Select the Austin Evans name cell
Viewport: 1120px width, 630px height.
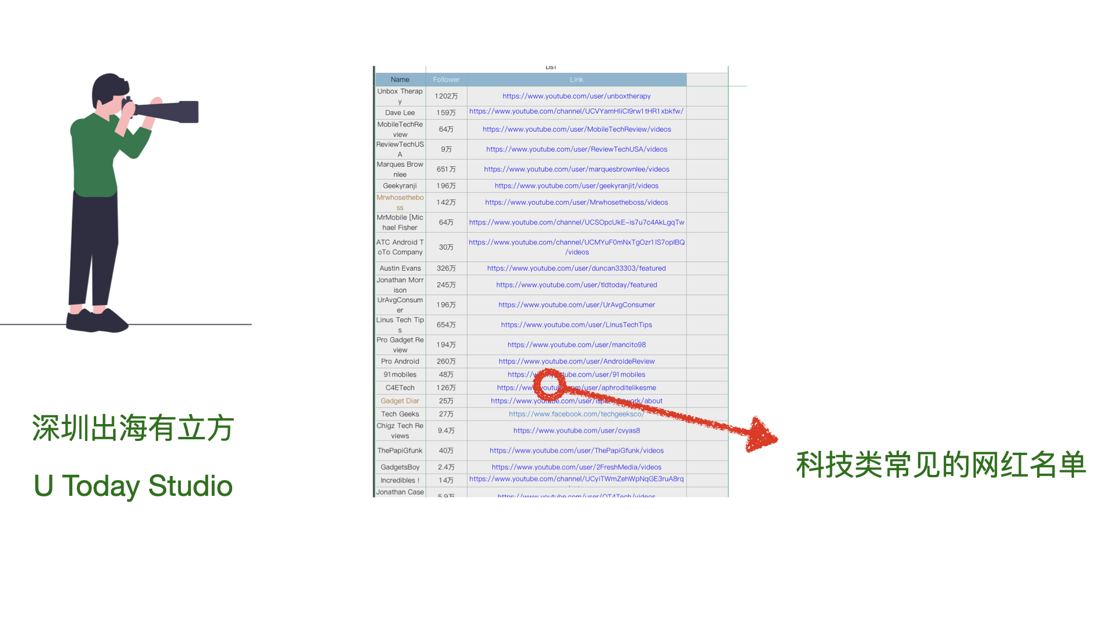click(x=400, y=268)
